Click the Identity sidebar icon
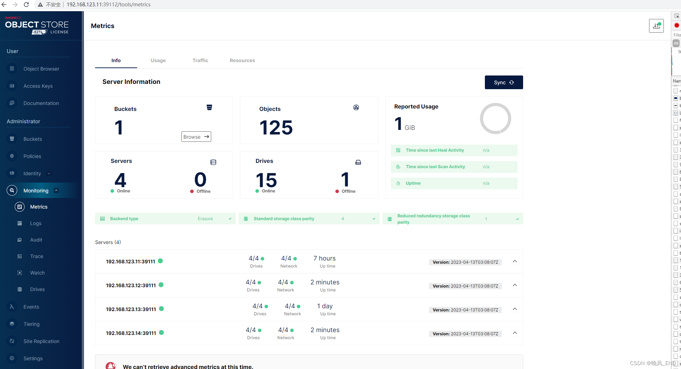Image resolution: width=681 pixels, height=369 pixels. click(x=12, y=173)
